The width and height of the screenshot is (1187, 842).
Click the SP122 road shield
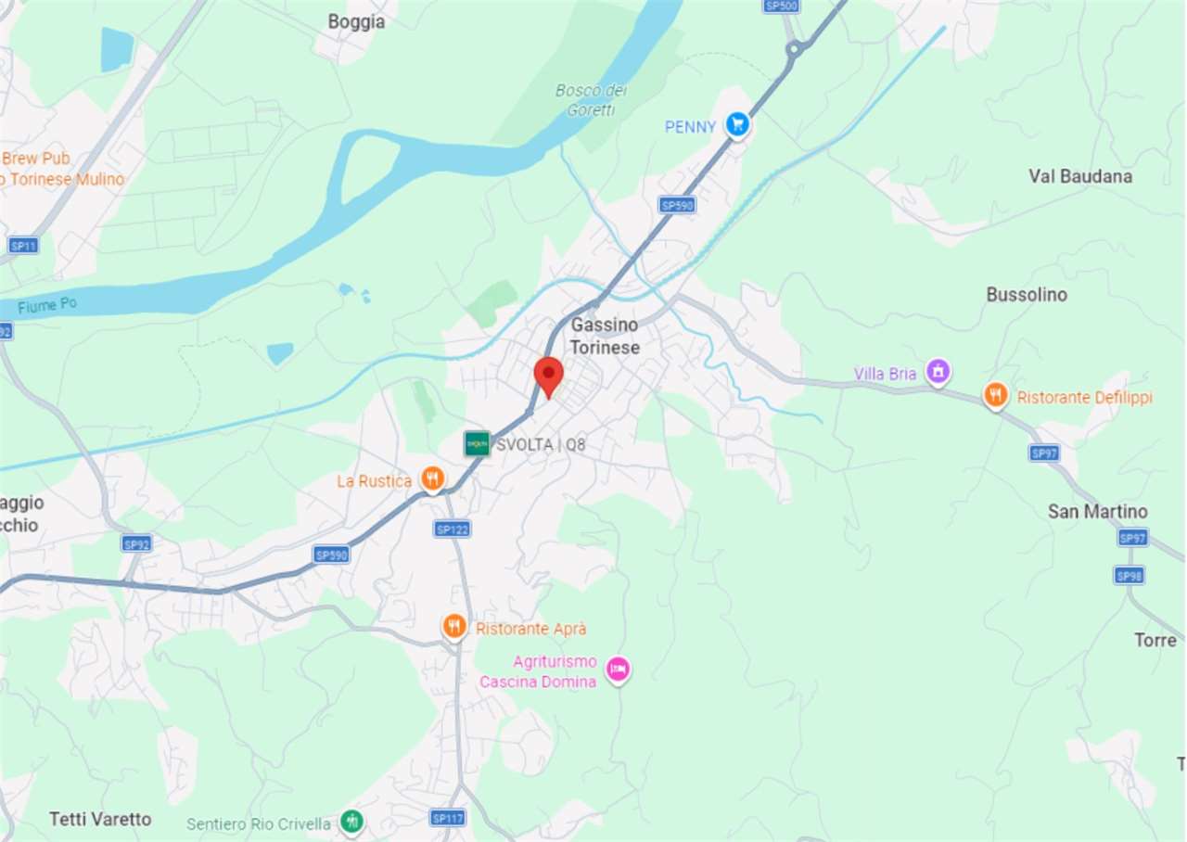point(452,529)
